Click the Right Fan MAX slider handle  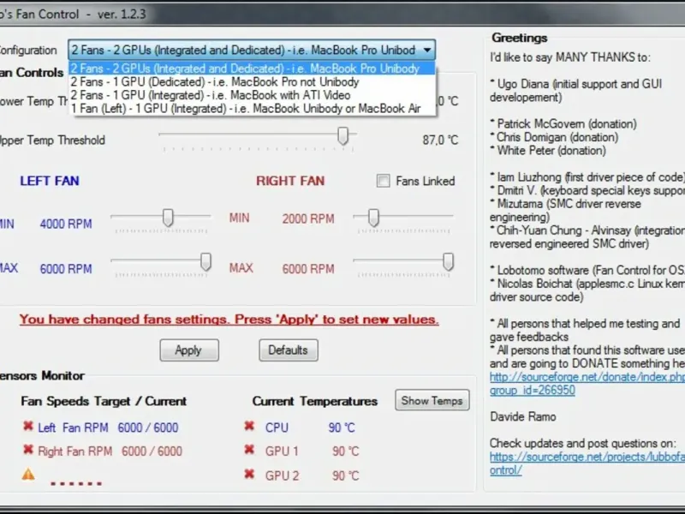coord(448,262)
